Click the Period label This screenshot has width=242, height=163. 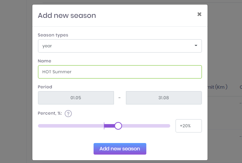tap(45, 87)
